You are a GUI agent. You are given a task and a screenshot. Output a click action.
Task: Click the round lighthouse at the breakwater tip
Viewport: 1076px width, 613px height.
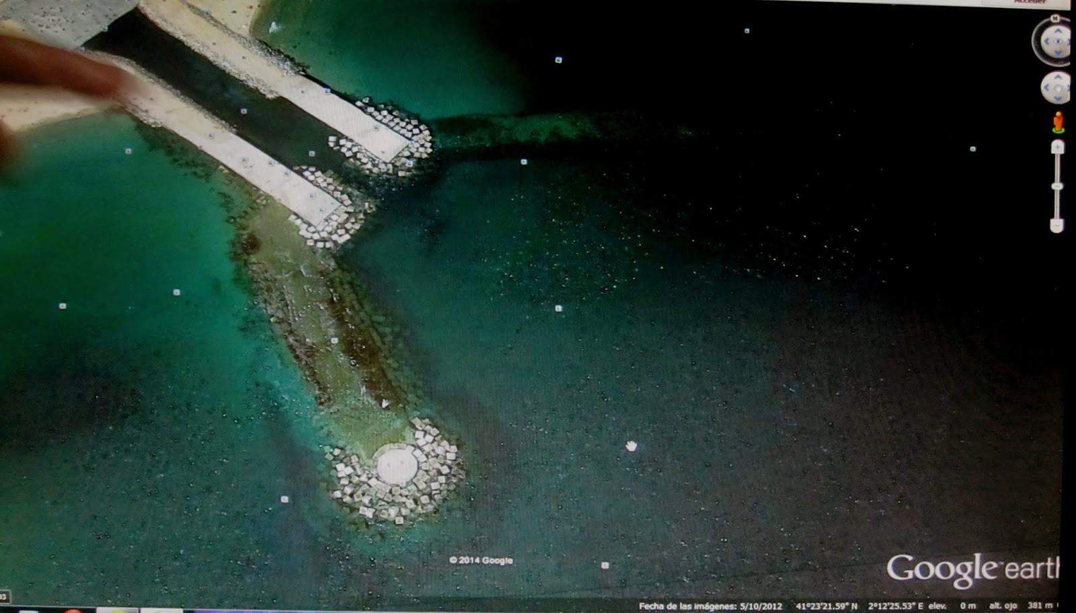point(397,465)
